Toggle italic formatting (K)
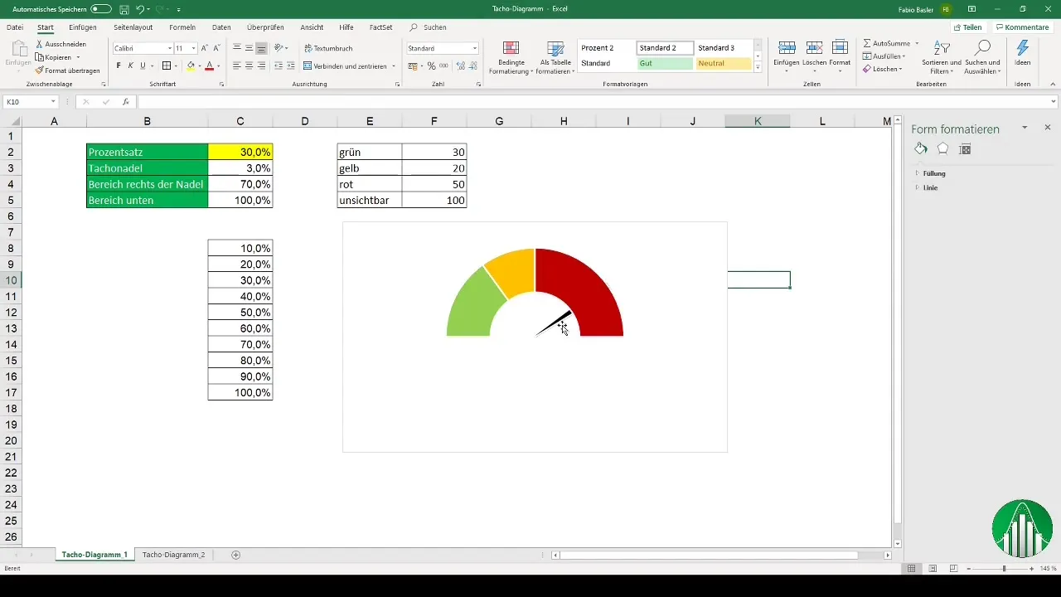1061x597 pixels. (x=131, y=66)
